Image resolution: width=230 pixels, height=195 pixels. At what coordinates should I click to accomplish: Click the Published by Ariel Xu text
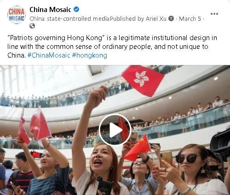coord(138,18)
